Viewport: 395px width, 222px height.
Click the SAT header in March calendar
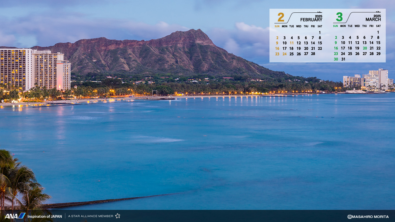click(x=378, y=26)
